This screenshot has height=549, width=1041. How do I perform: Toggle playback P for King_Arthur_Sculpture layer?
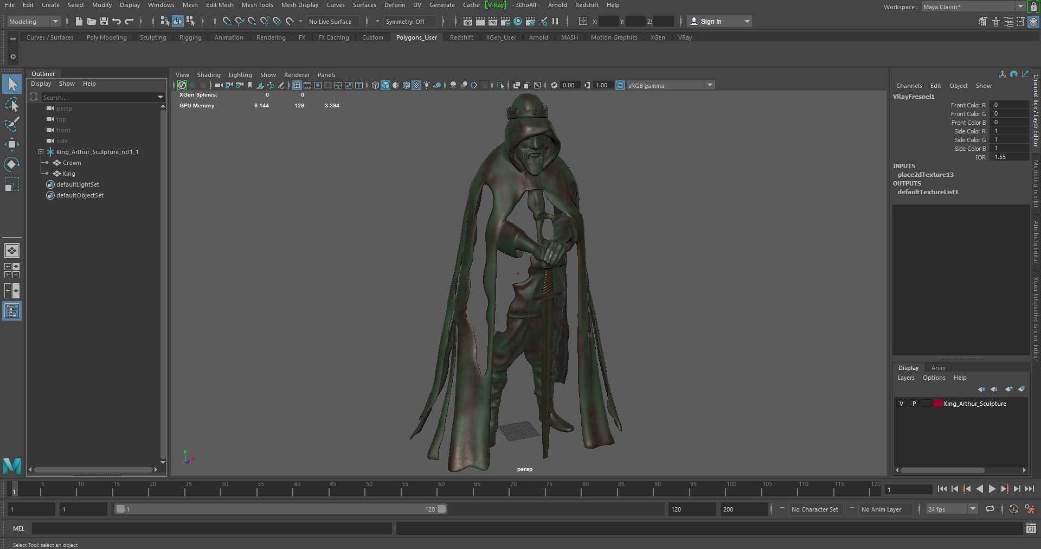[914, 404]
